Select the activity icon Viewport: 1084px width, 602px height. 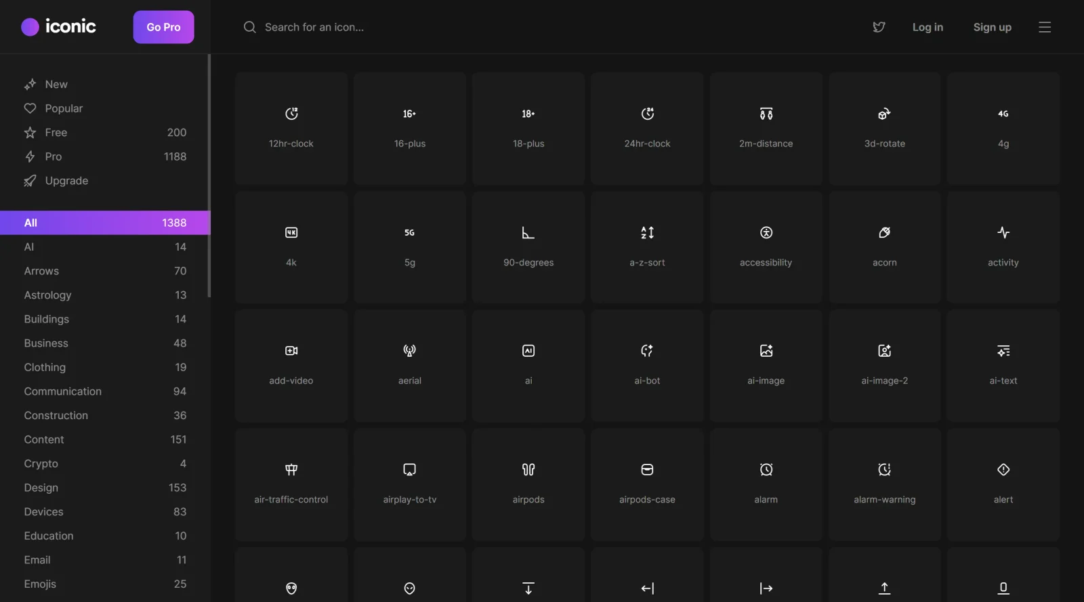(x=1003, y=247)
